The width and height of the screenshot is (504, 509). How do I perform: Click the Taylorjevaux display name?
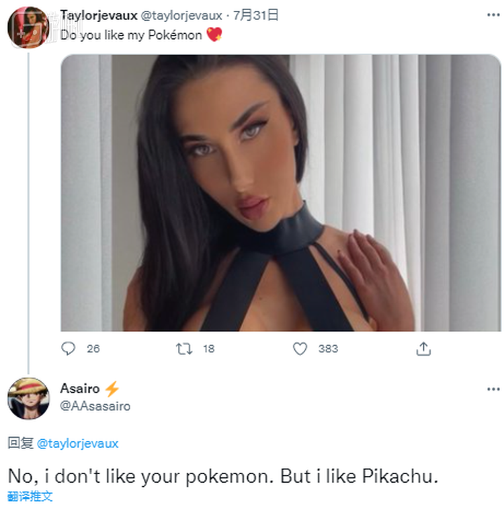(99, 15)
